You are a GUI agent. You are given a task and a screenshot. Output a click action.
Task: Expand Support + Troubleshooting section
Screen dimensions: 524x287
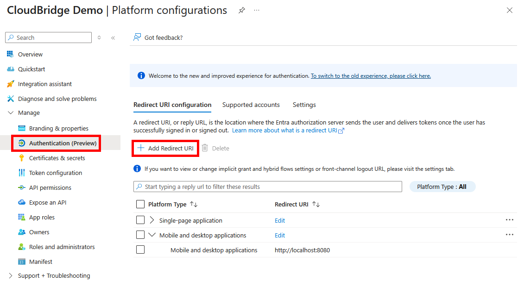(10, 275)
